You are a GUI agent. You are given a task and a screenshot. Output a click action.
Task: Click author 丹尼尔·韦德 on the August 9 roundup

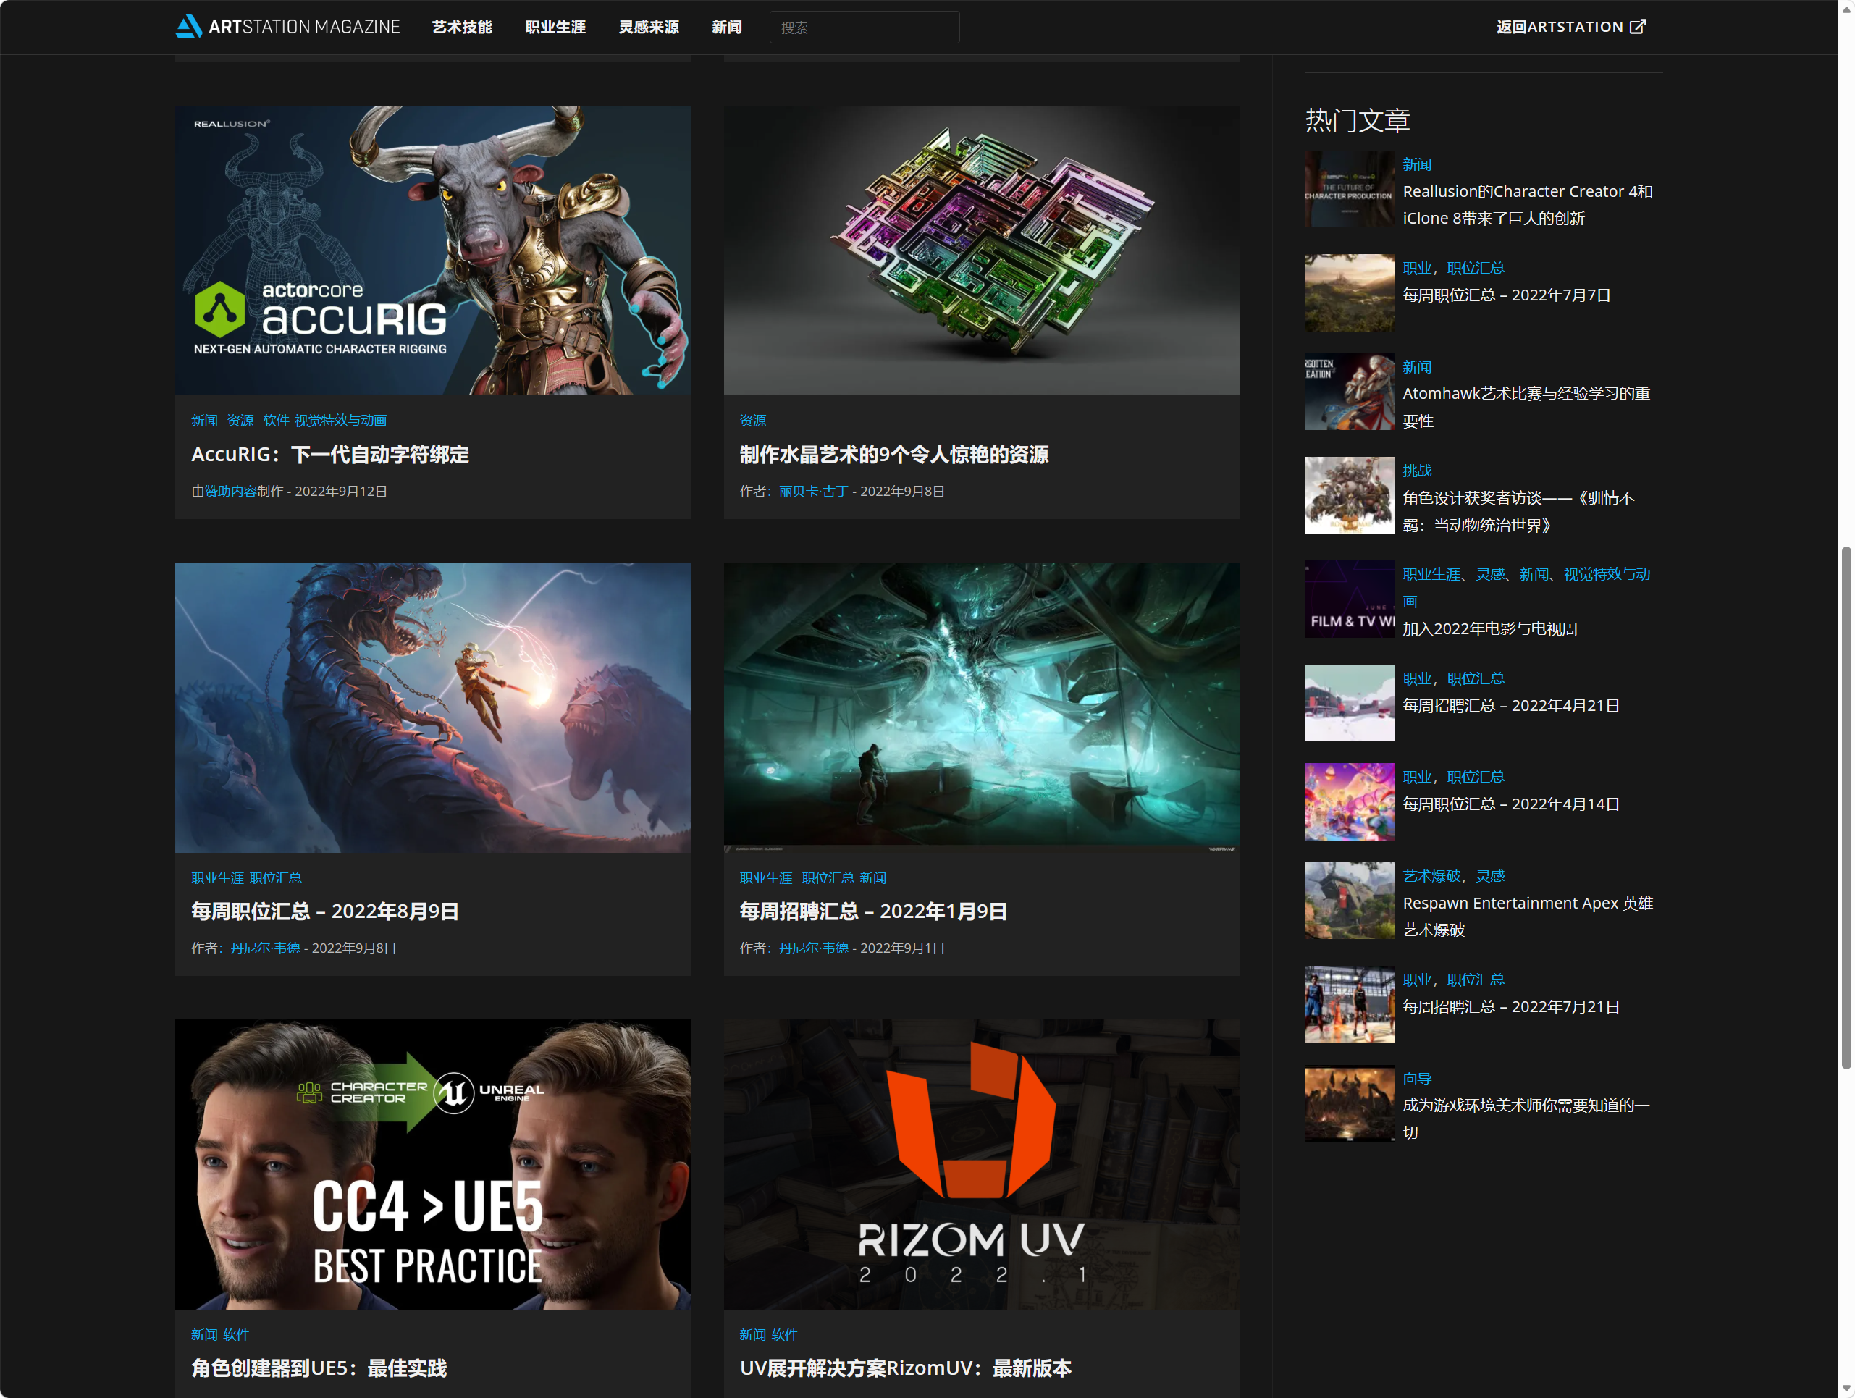[x=265, y=948]
